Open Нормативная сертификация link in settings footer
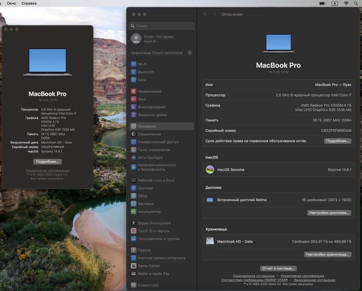362x291 pixels. click(302, 276)
